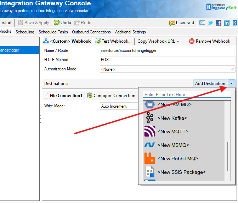Screen dimensions: 238x203
Task: Click the MSMQ destination icon
Action: (x=150, y=145)
